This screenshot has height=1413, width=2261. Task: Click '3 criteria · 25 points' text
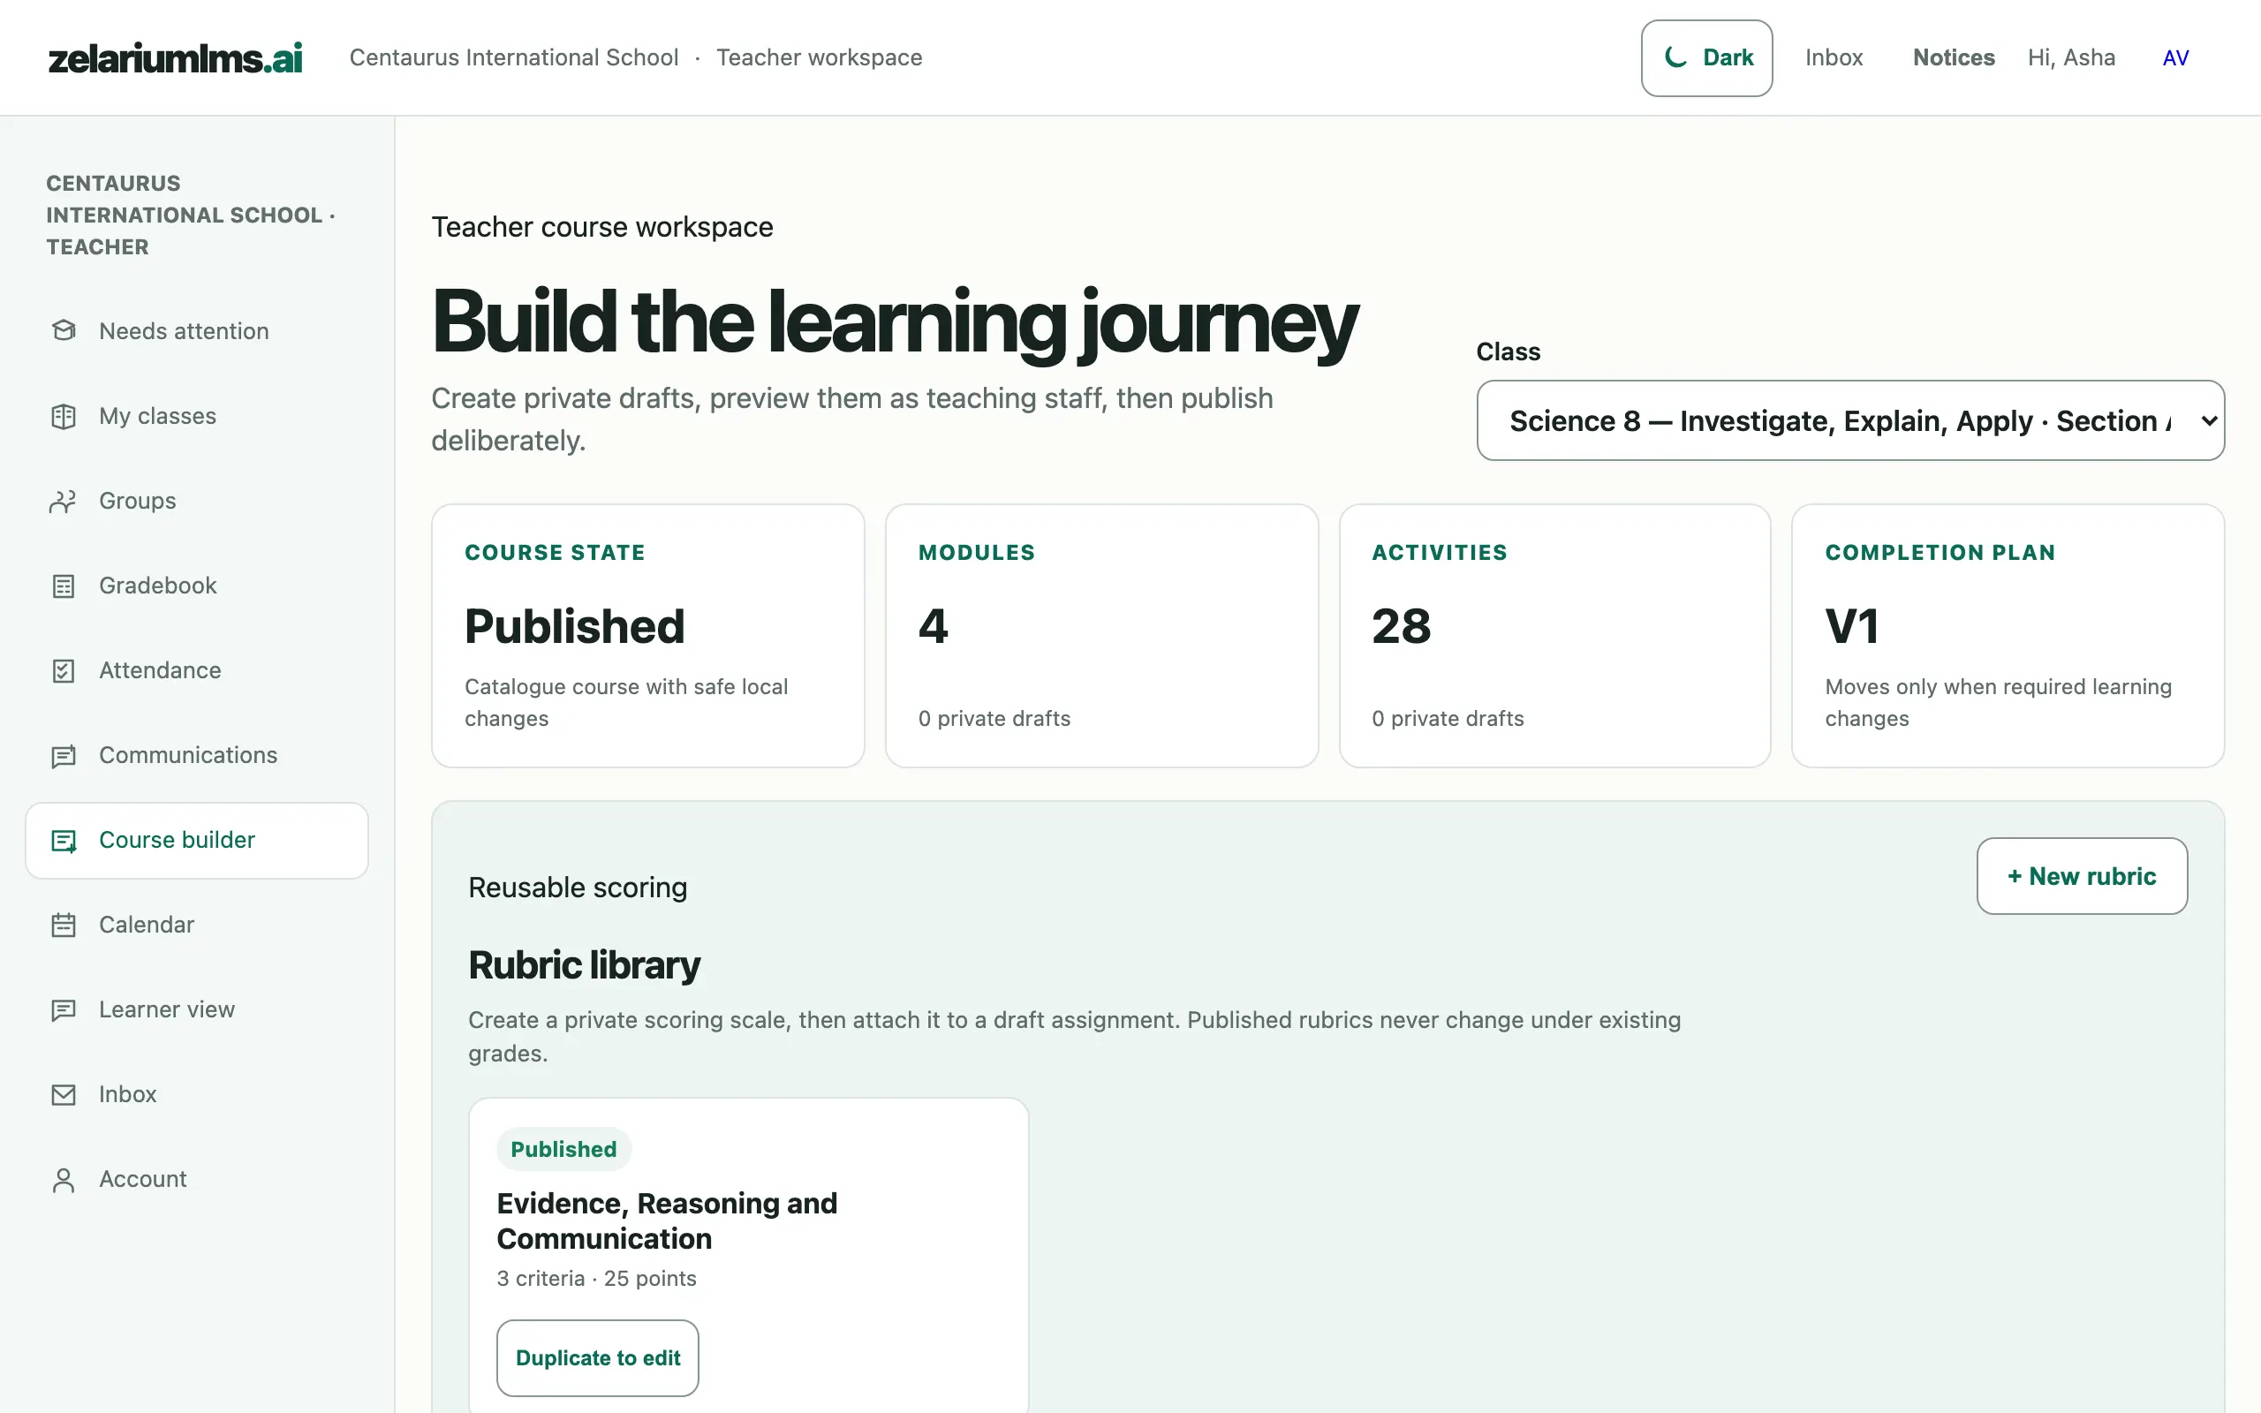tap(597, 1279)
